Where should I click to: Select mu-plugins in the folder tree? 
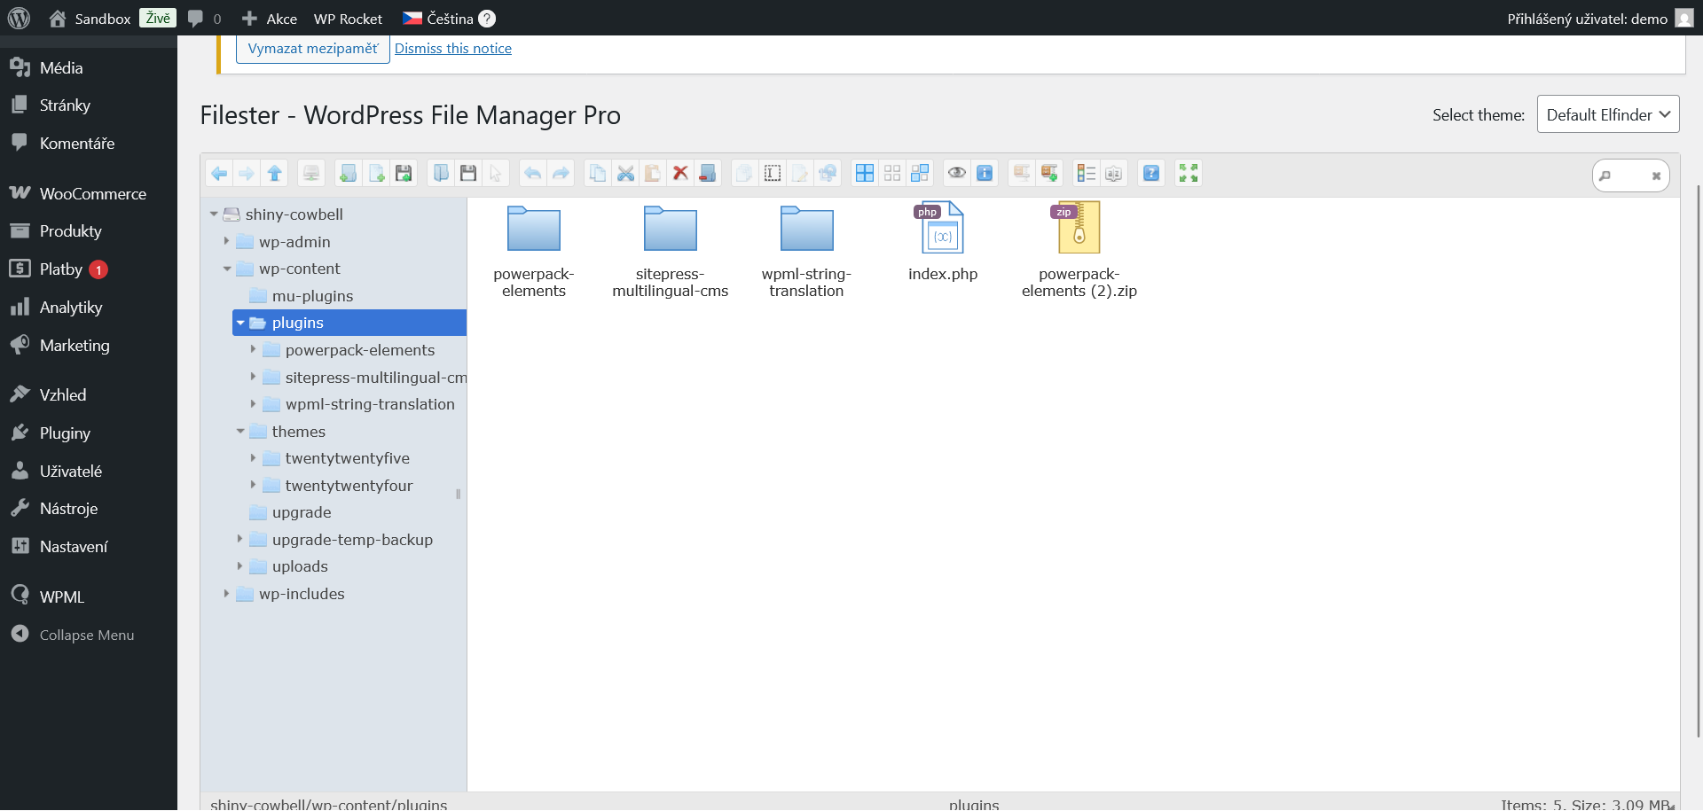pyautogui.click(x=312, y=296)
